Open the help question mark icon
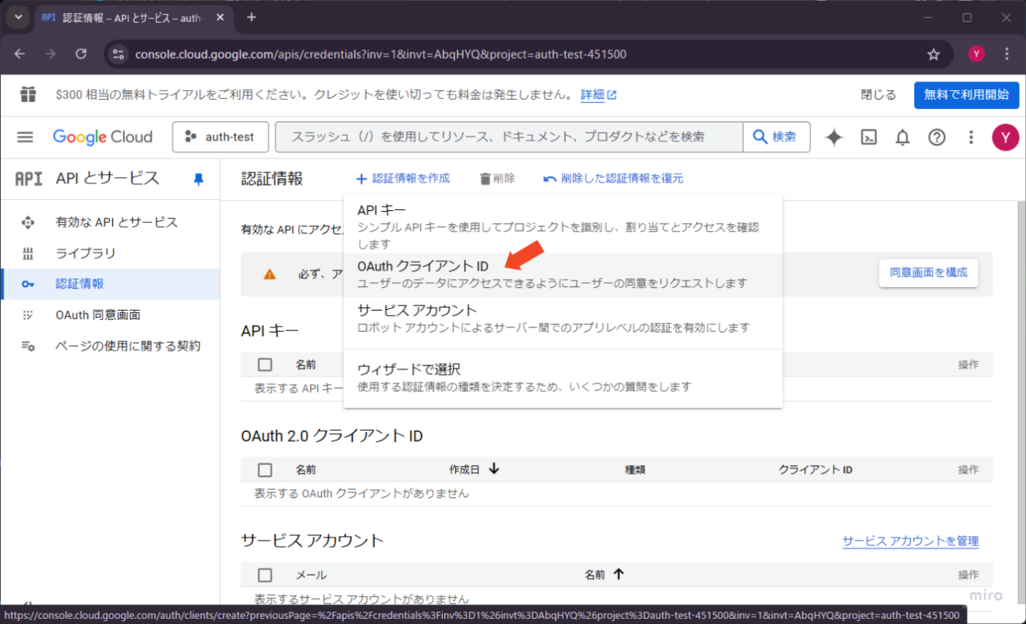 point(937,137)
